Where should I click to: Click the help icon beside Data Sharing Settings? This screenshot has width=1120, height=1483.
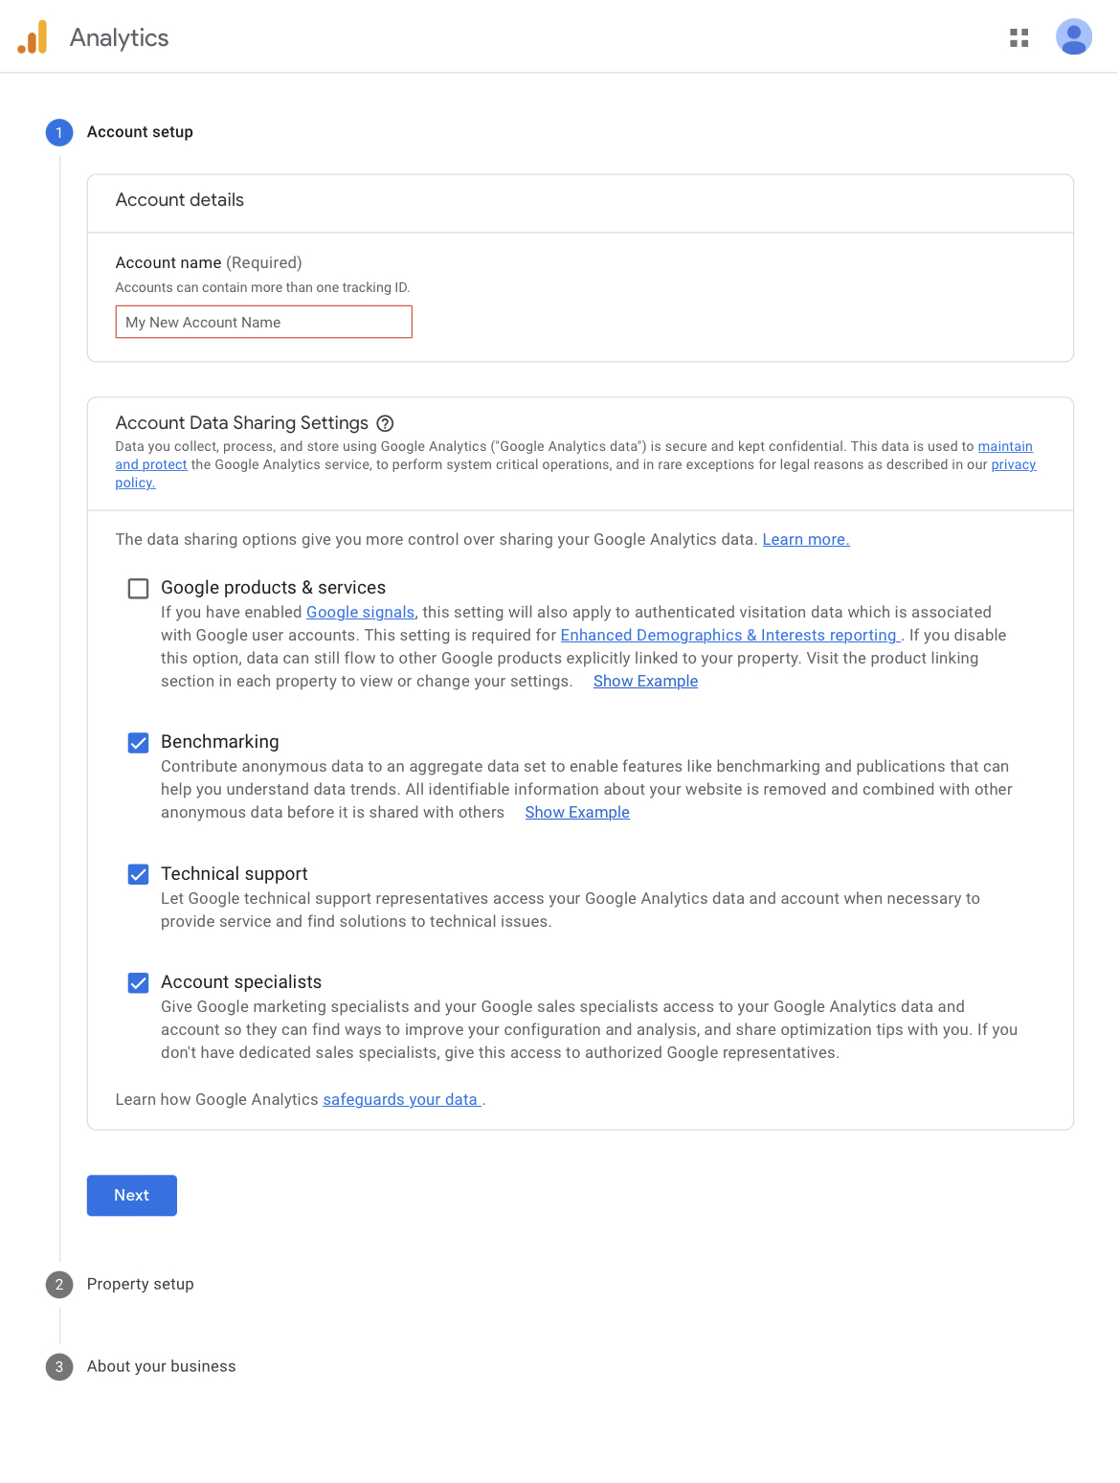[x=385, y=423]
